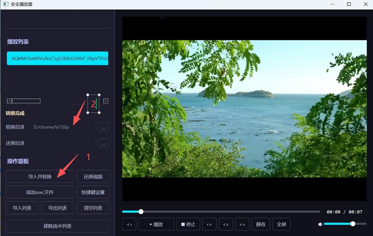
Task: Click the 还原视频 button
Action: point(93,177)
